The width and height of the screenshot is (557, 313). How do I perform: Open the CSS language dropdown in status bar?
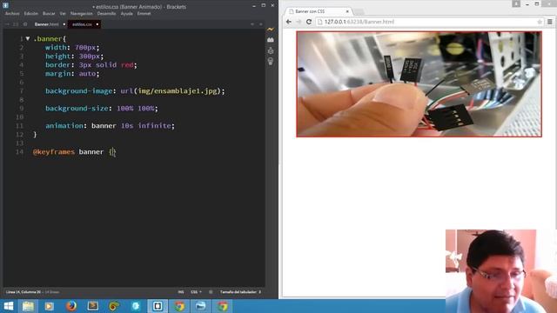pyautogui.click(x=196, y=292)
